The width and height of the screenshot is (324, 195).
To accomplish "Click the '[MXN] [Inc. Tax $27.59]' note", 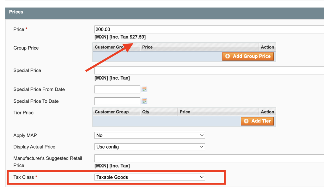I will click(x=120, y=37).
